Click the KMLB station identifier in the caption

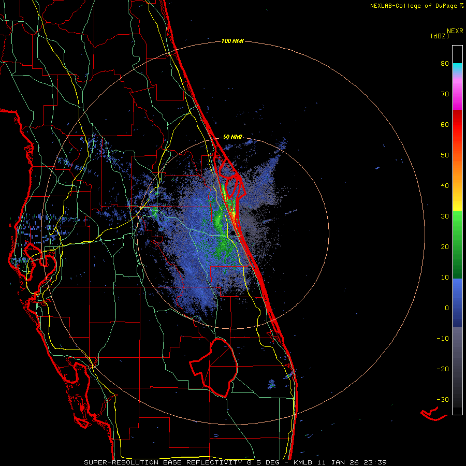click(304, 462)
